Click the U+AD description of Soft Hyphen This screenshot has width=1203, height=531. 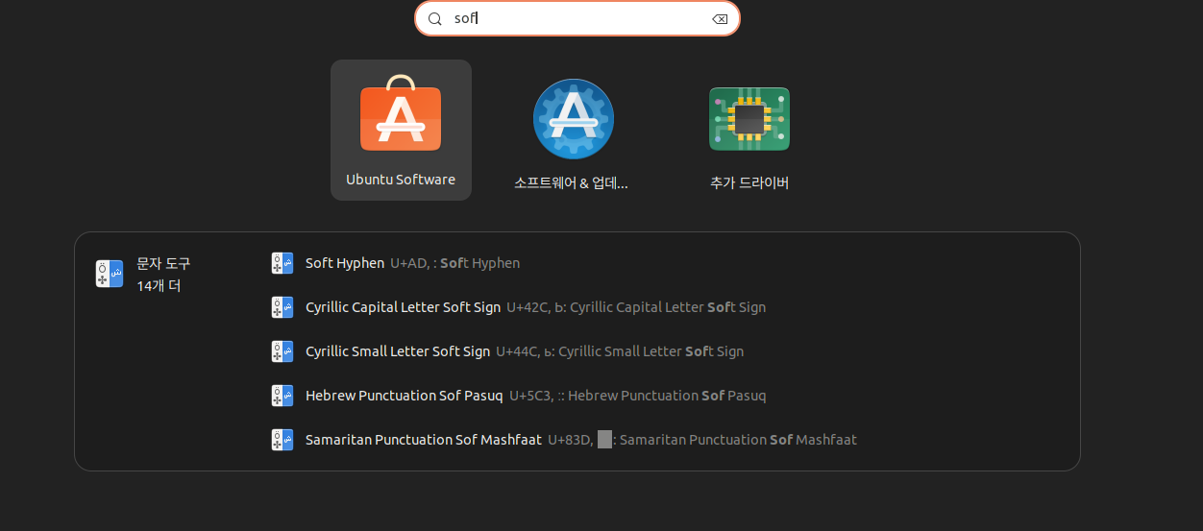(x=455, y=263)
